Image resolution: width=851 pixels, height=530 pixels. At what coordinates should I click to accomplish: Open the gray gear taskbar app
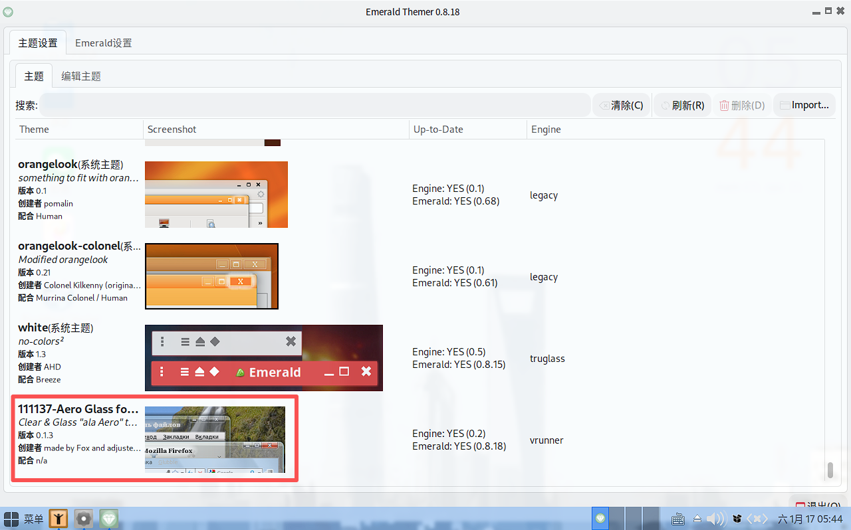(84, 519)
